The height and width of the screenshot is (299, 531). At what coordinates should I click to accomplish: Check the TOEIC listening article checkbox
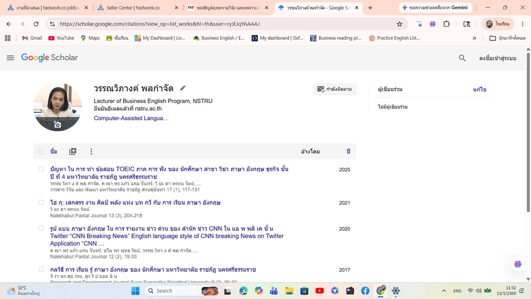[x=41, y=169]
